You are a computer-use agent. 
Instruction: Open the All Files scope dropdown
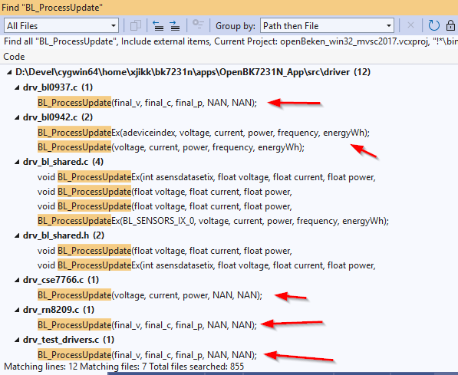(x=61, y=26)
